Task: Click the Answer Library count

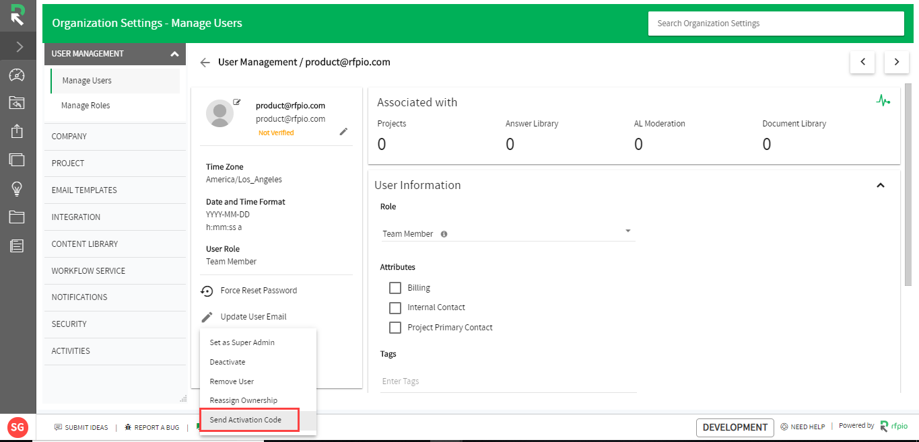Action: point(510,144)
